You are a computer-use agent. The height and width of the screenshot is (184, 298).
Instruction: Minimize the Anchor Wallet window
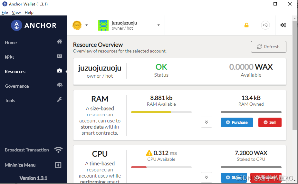(261, 4)
